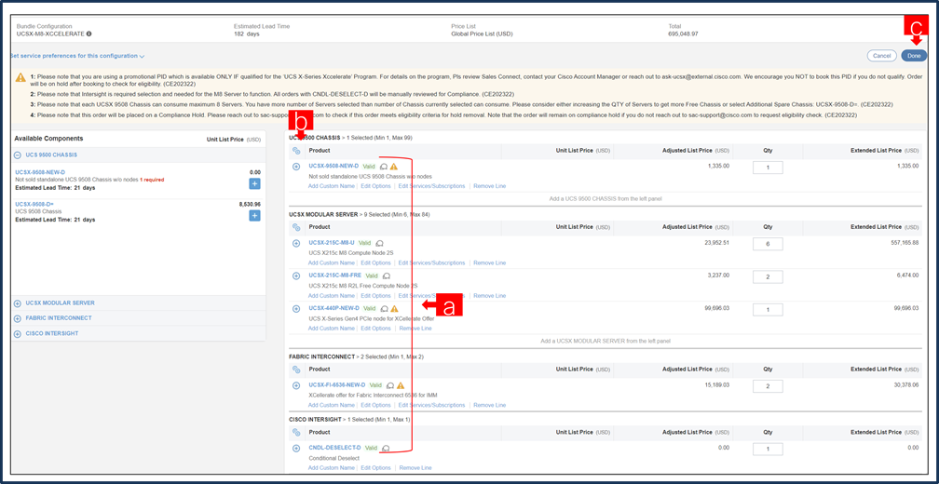Click yellow warning icon in messages banner
The width and height of the screenshot is (939, 484).
click(x=20, y=77)
